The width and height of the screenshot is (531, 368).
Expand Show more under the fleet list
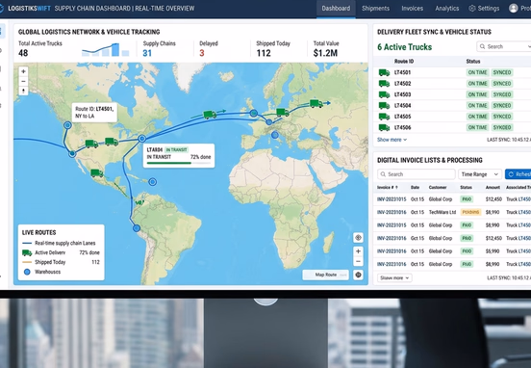(392, 140)
